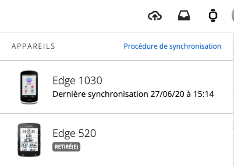This screenshot has width=234, height=166.
Task: Click the cloud upload icon
Action: 155,16
